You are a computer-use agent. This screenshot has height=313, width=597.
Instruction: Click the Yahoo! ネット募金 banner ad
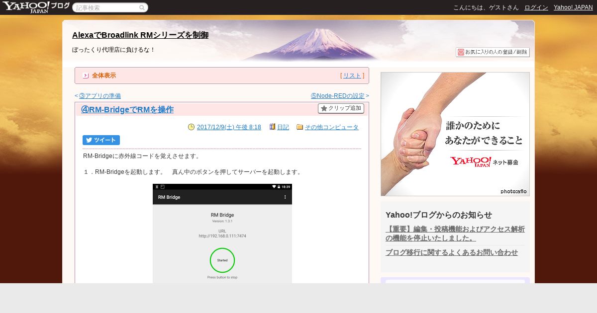(x=455, y=134)
